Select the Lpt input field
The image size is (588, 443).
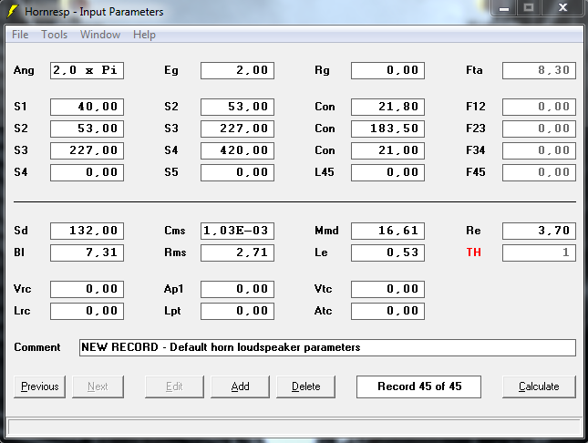tap(237, 311)
